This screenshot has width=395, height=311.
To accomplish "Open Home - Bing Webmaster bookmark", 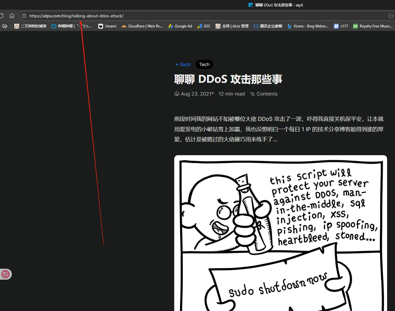I will 308,26.
